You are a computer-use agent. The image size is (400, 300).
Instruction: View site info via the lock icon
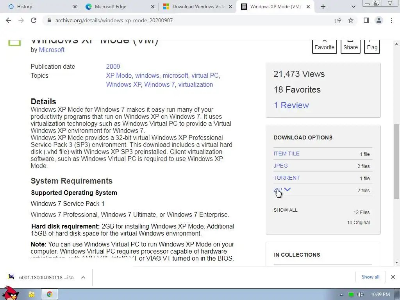49,20
